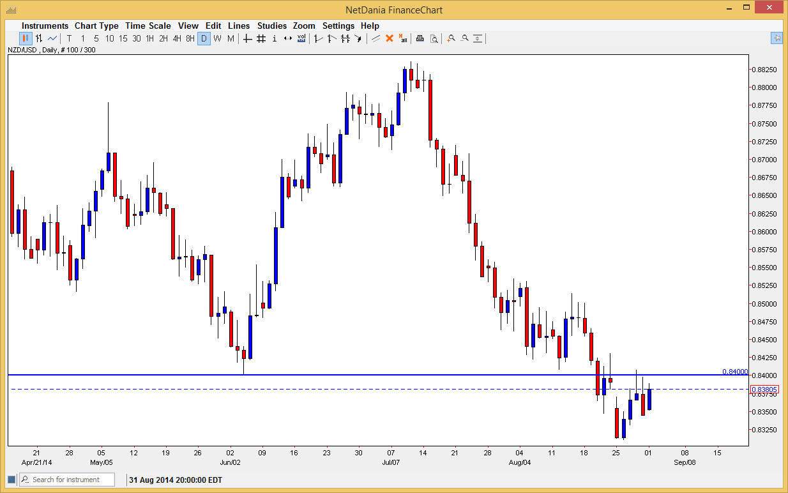Select the 4H time scale button

[x=177, y=38]
